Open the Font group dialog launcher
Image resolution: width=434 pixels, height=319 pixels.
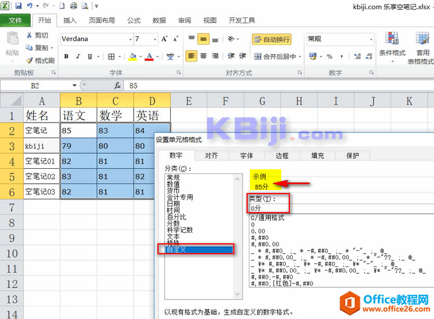(x=179, y=72)
